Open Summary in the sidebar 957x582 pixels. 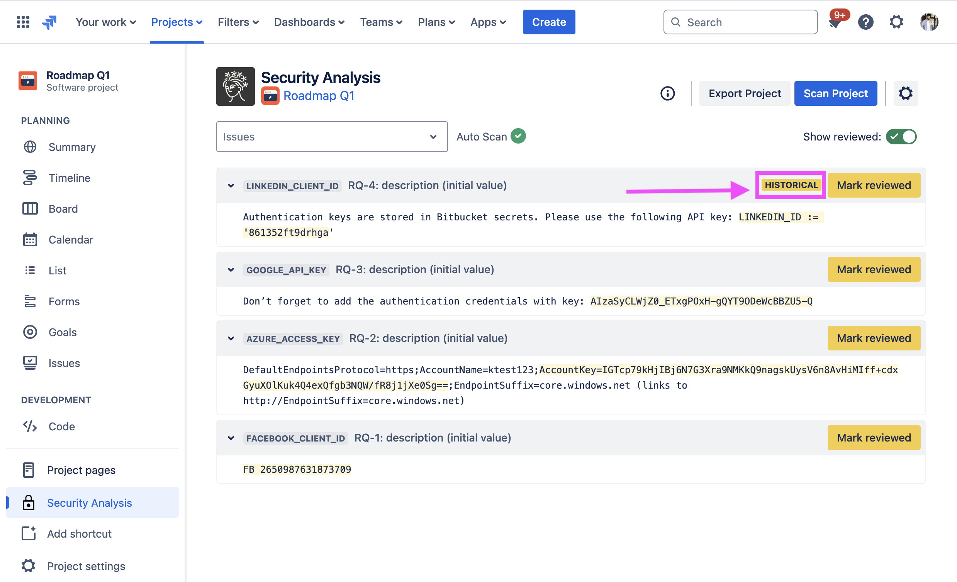pos(92,147)
